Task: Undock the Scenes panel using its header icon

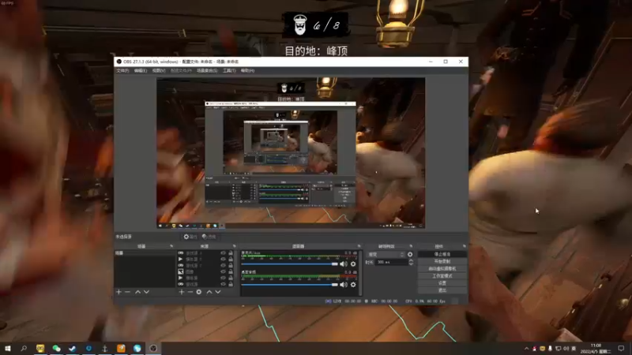Action: 171,246
